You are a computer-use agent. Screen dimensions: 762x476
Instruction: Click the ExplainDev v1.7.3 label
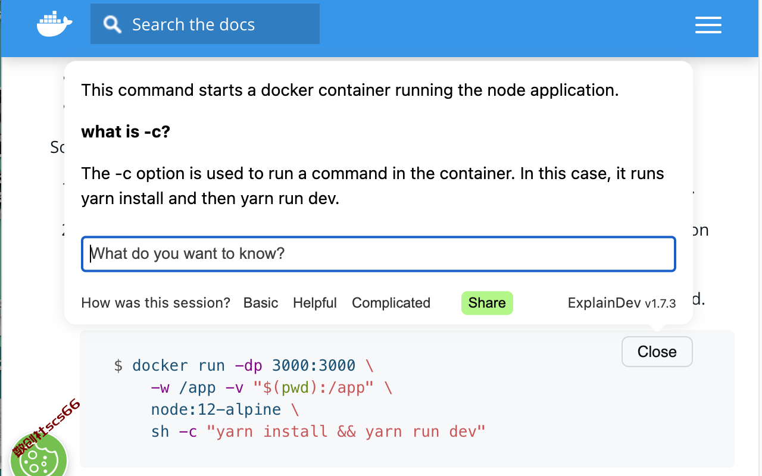[622, 303]
